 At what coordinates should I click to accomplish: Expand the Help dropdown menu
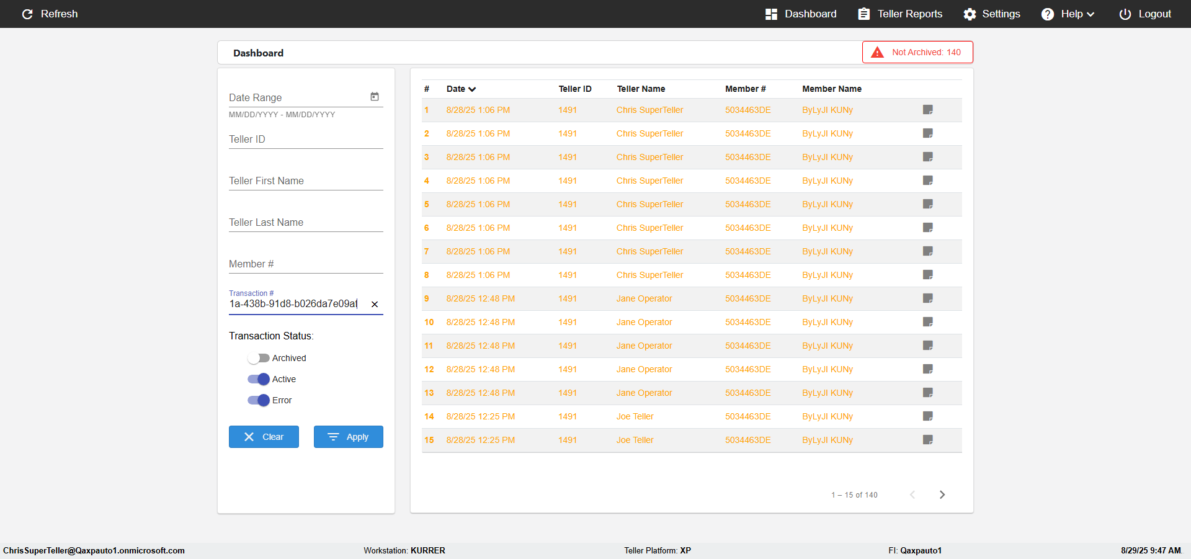[x=1068, y=14]
